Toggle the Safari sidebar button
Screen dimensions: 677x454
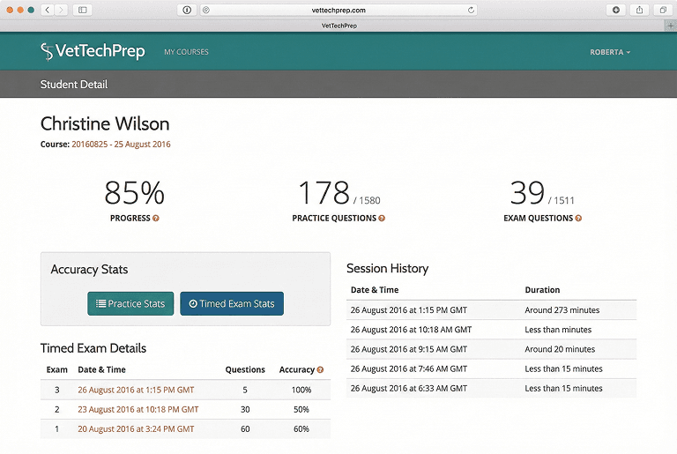[83, 10]
